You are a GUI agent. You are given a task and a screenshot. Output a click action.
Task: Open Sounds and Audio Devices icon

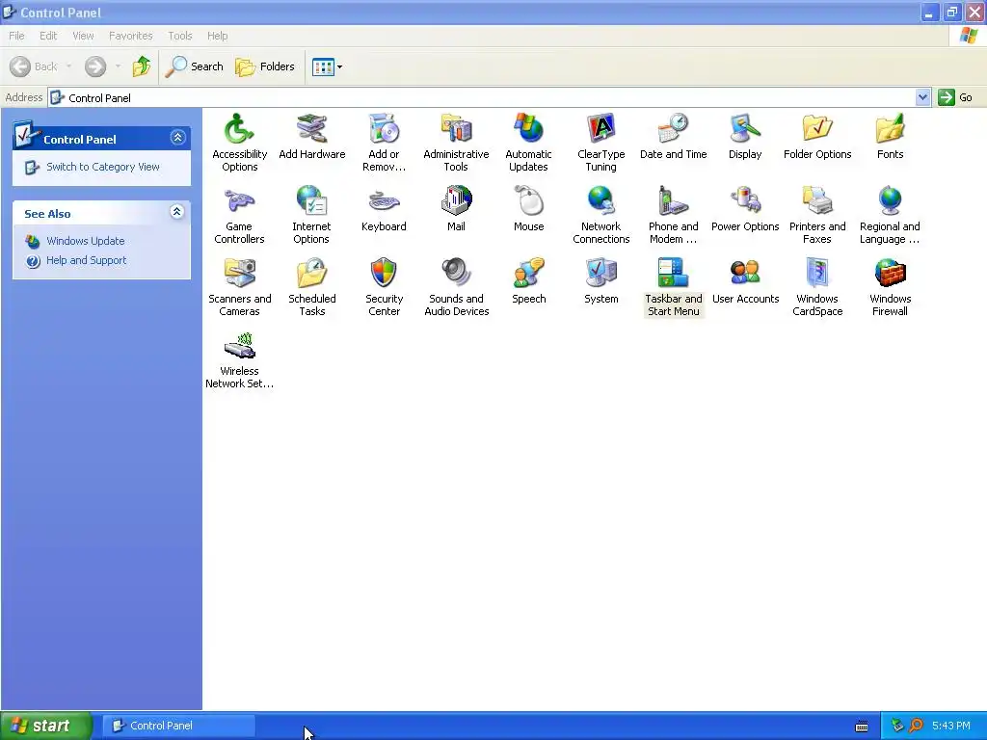tap(456, 287)
